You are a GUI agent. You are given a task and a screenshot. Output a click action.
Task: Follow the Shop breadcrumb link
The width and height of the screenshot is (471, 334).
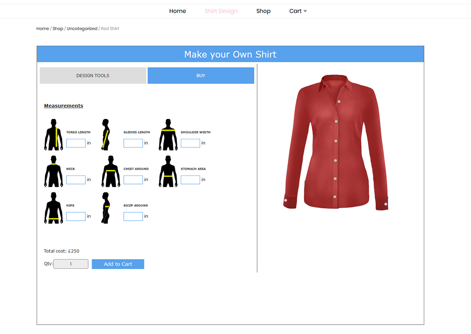(x=58, y=29)
